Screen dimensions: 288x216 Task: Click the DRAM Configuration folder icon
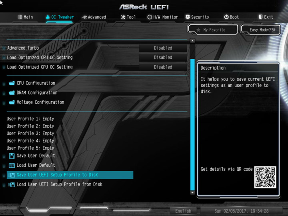pos(12,93)
